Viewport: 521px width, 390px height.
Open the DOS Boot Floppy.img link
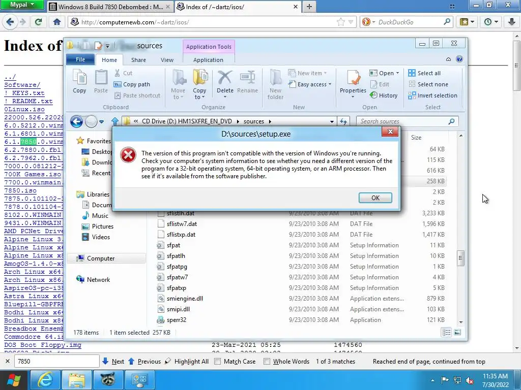[43, 345]
